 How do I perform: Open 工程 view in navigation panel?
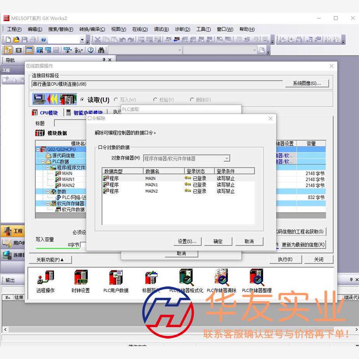13,231
